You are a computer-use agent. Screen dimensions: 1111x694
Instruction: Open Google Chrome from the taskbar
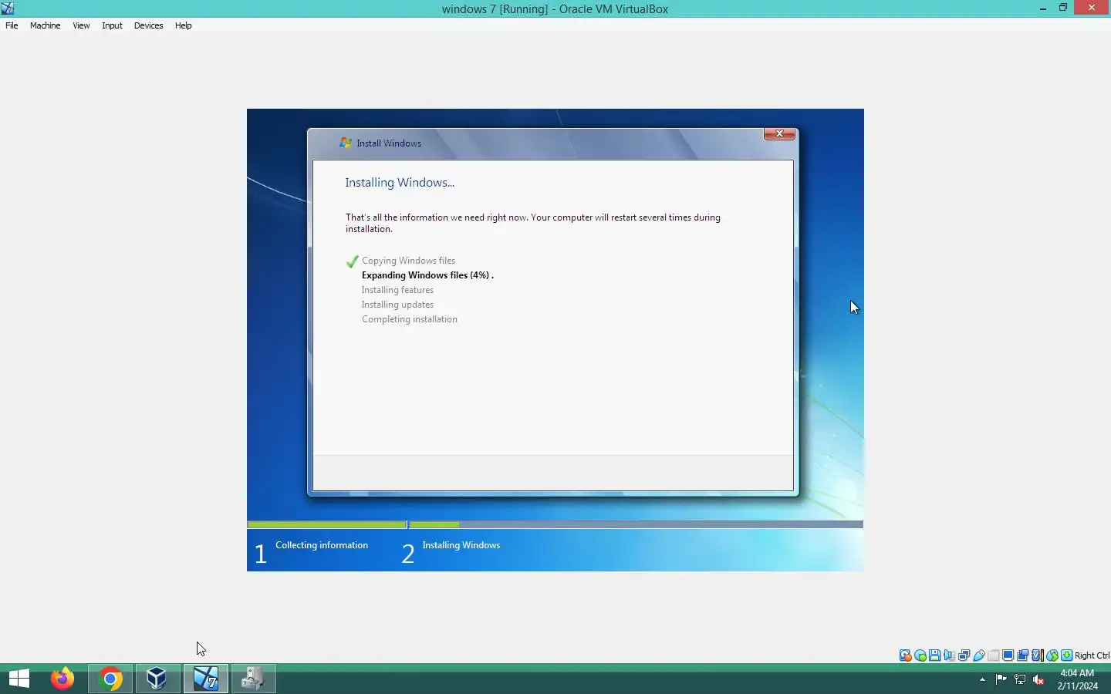click(110, 679)
